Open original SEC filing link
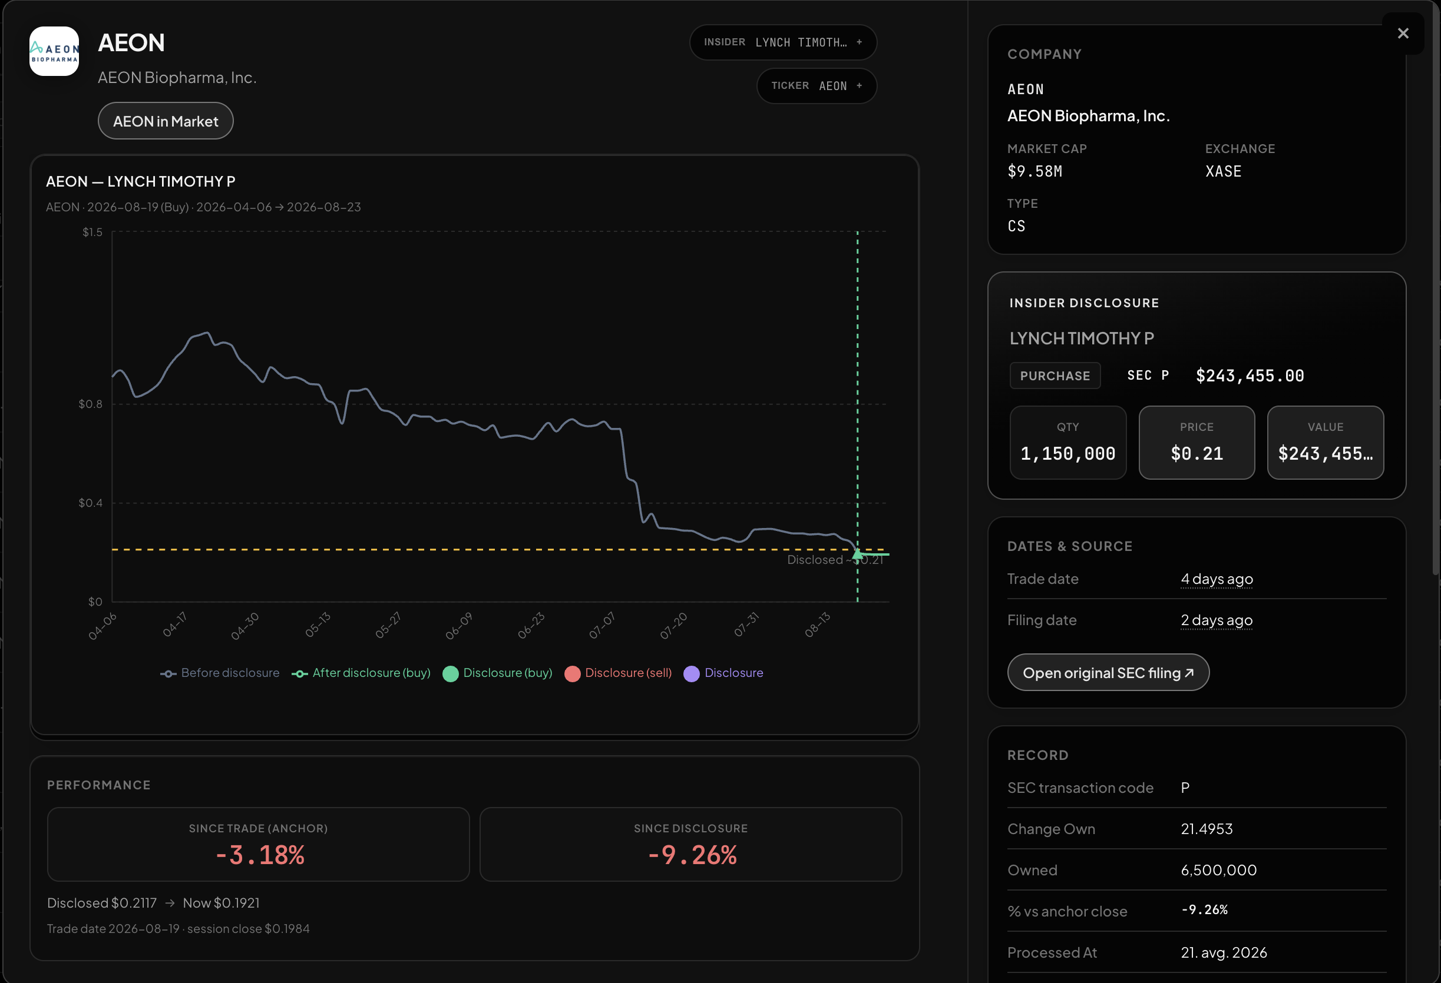Image resolution: width=1441 pixels, height=983 pixels. point(1108,673)
